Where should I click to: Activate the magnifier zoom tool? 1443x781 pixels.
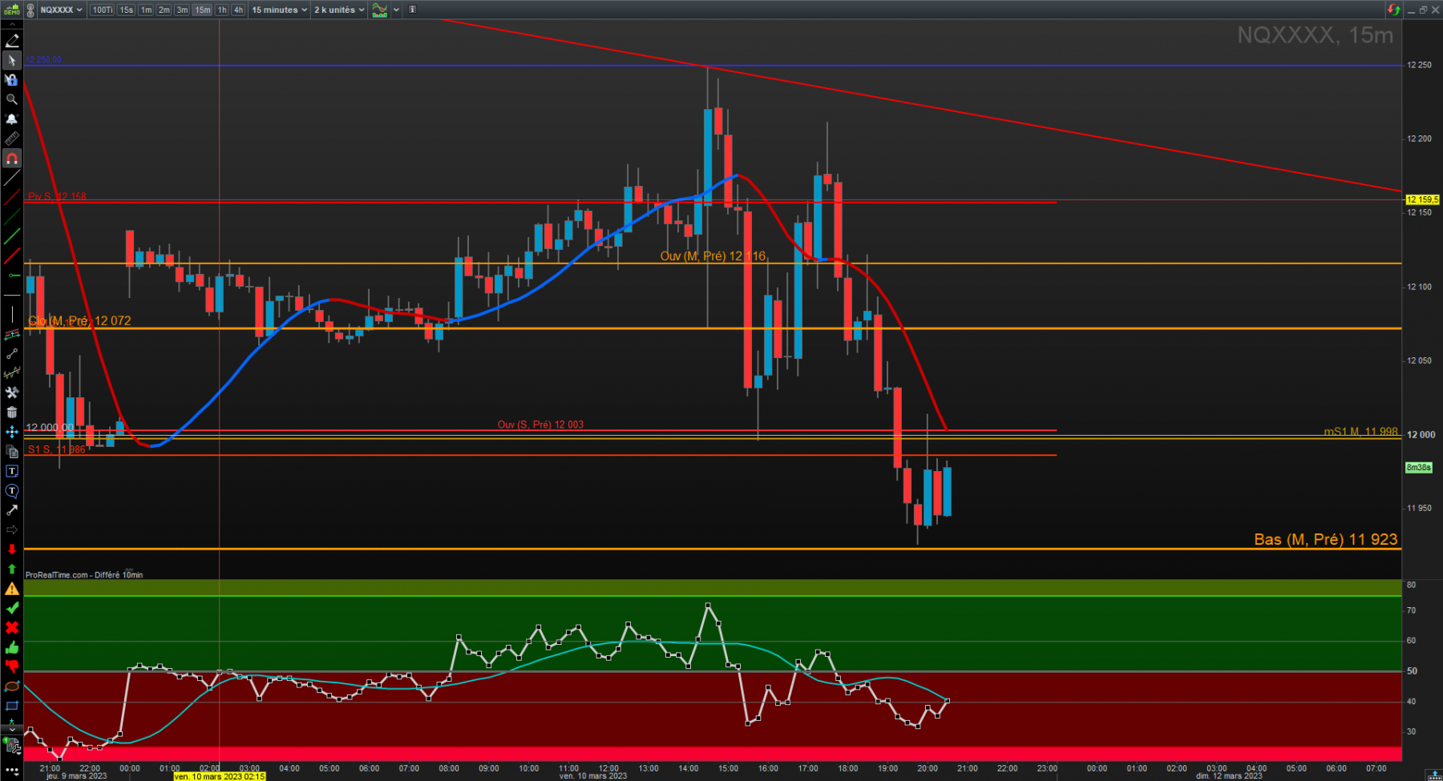pyautogui.click(x=11, y=99)
